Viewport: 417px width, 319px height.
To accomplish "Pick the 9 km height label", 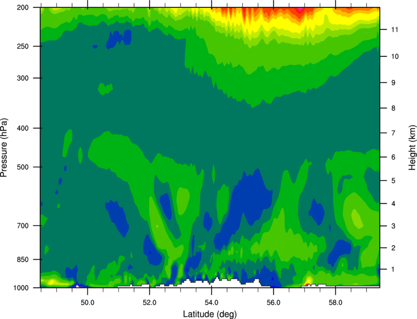I will (x=393, y=83).
